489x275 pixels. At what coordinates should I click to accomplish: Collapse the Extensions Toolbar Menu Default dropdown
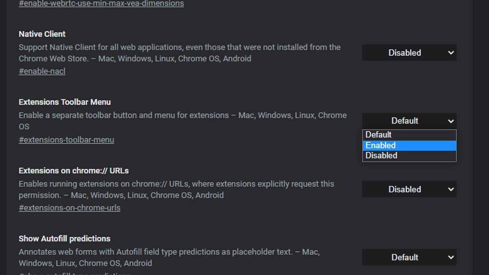pos(409,121)
